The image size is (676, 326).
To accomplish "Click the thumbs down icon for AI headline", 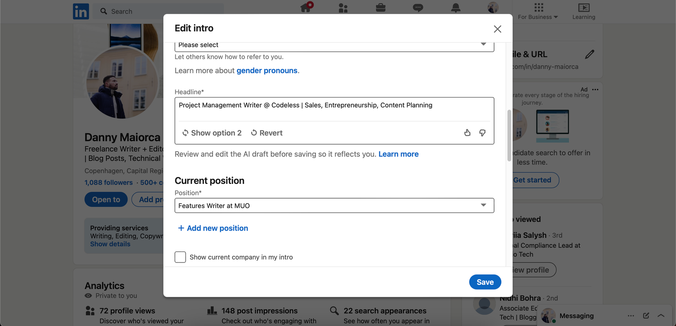I will pyautogui.click(x=482, y=133).
